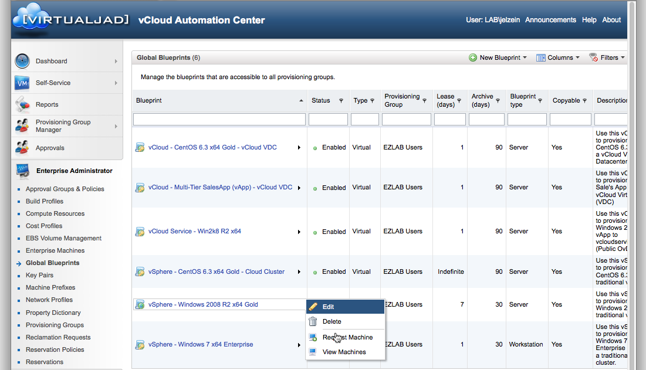Viewport: 646px width, 370px height.
Task: Open menu arrow for vCloud CentOS blueprint
Action: 299,147
